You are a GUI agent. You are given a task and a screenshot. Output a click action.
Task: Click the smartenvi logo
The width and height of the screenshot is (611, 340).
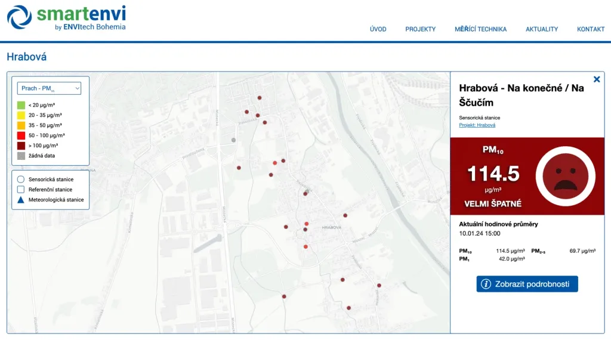67,18
